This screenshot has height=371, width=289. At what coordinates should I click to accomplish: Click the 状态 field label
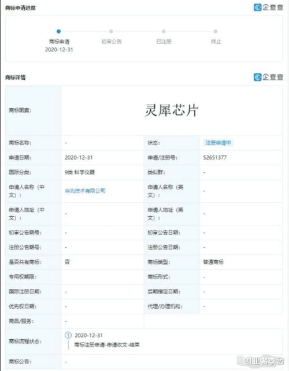click(x=154, y=143)
